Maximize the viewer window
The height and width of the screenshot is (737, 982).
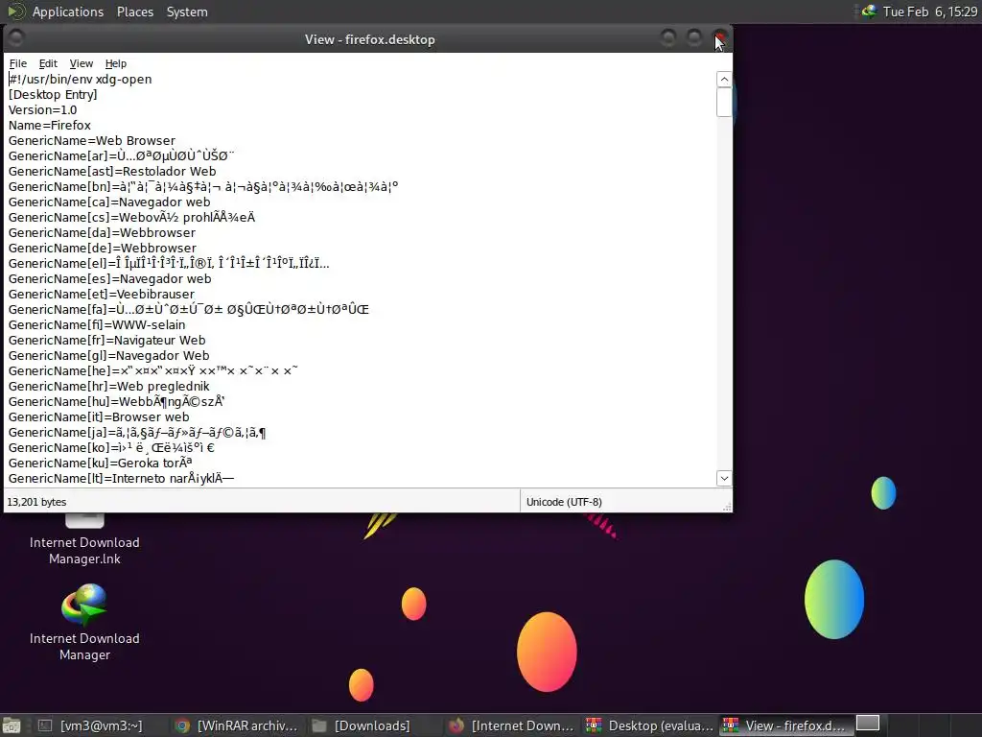coord(694,38)
